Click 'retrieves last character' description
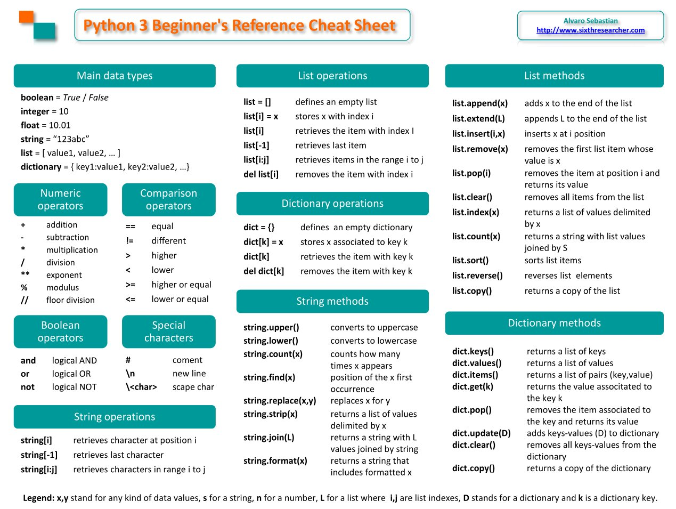Image resolution: width=676 pixels, height=509 pixels. click(118, 455)
